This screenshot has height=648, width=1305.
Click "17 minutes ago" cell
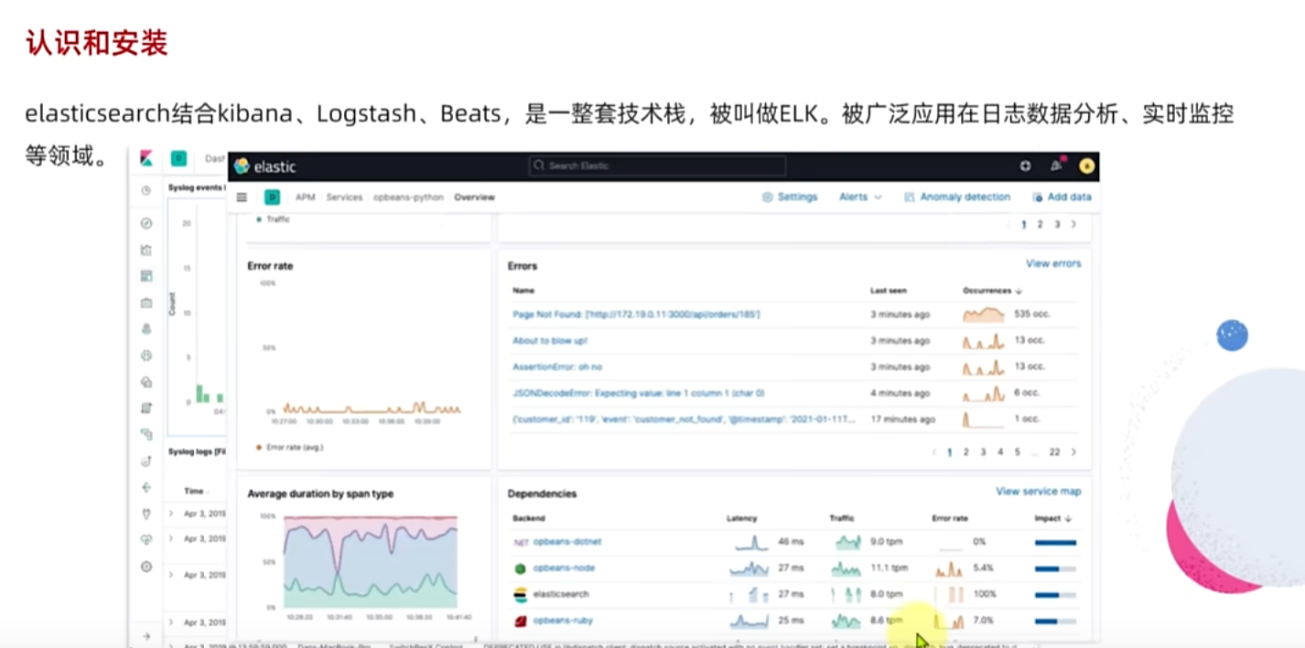(902, 420)
